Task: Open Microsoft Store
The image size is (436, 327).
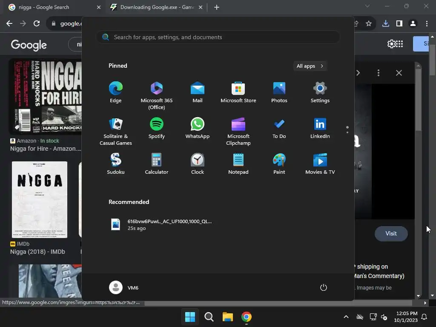Action: (x=238, y=92)
